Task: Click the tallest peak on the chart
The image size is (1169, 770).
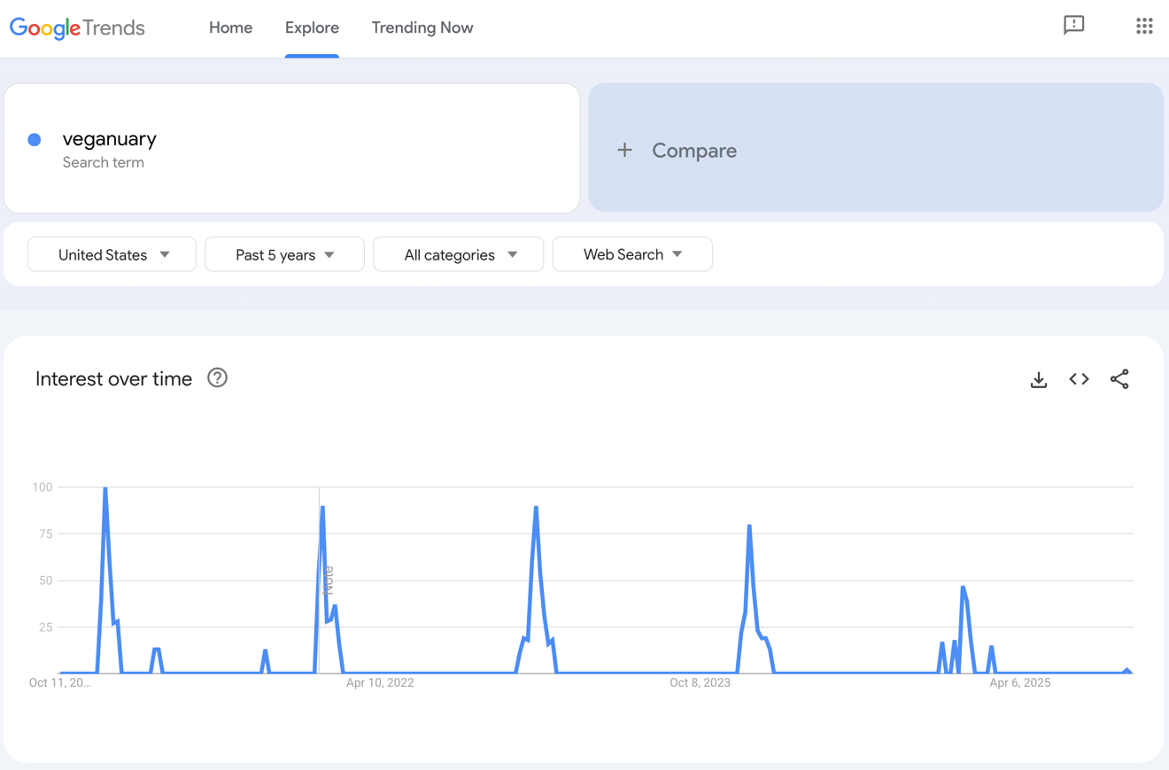Action: (x=105, y=487)
